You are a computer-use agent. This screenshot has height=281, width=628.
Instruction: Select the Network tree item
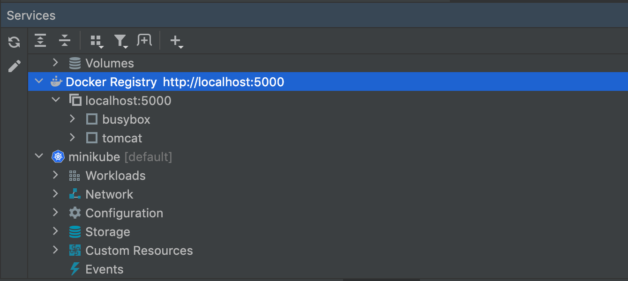109,194
